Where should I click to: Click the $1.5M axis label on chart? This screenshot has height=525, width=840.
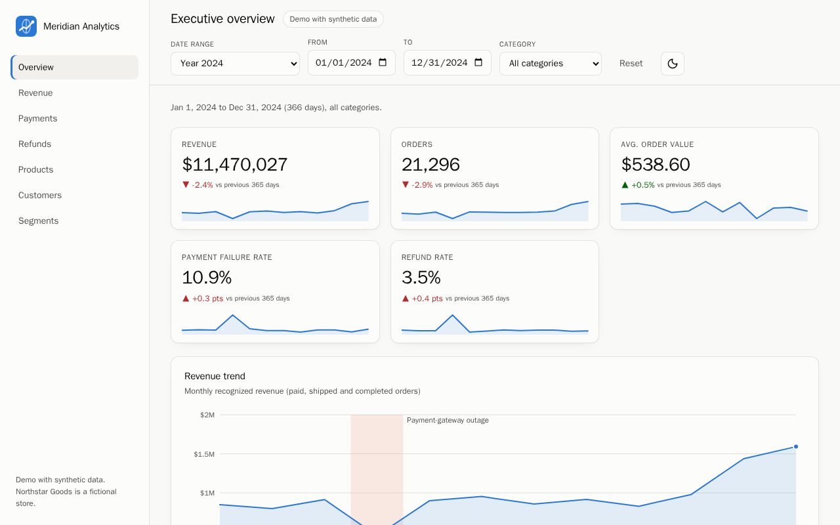point(204,454)
